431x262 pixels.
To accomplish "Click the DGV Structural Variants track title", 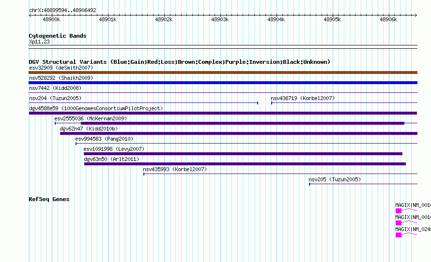I will point(180,62).
